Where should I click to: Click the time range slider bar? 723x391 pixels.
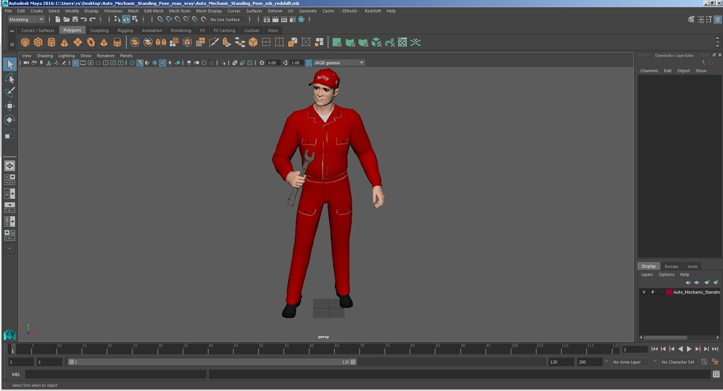212,362
